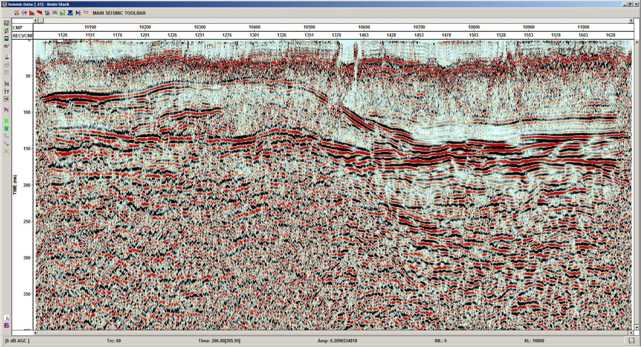Click the G trace icon in sidebar

(x=6, y=84)
